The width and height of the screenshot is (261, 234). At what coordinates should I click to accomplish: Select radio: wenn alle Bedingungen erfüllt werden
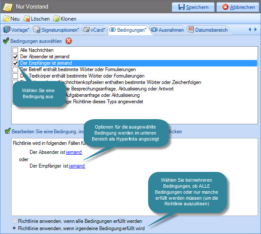click(x=15, y=221)
